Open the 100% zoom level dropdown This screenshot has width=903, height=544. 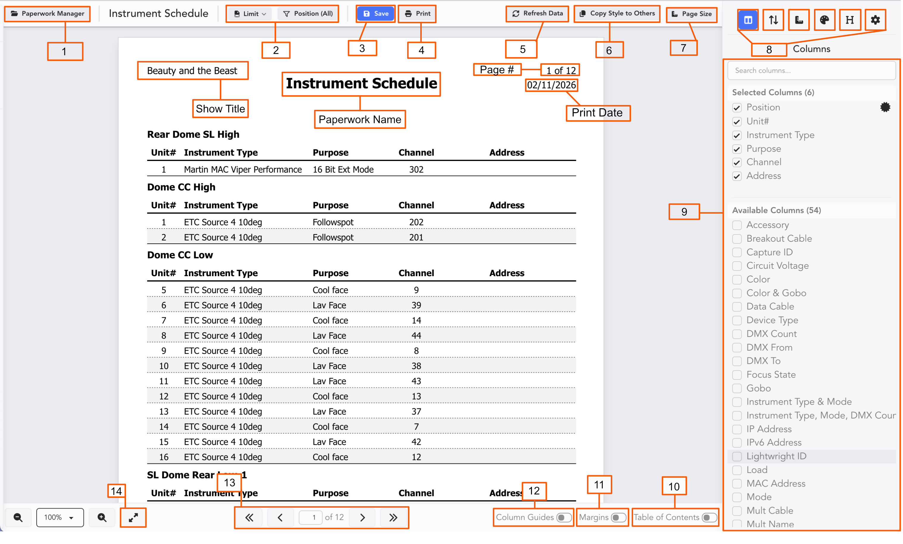(x=60, y=517)
